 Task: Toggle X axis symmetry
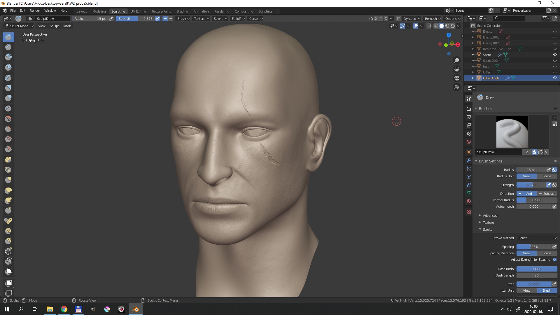(x=376, y=19)
